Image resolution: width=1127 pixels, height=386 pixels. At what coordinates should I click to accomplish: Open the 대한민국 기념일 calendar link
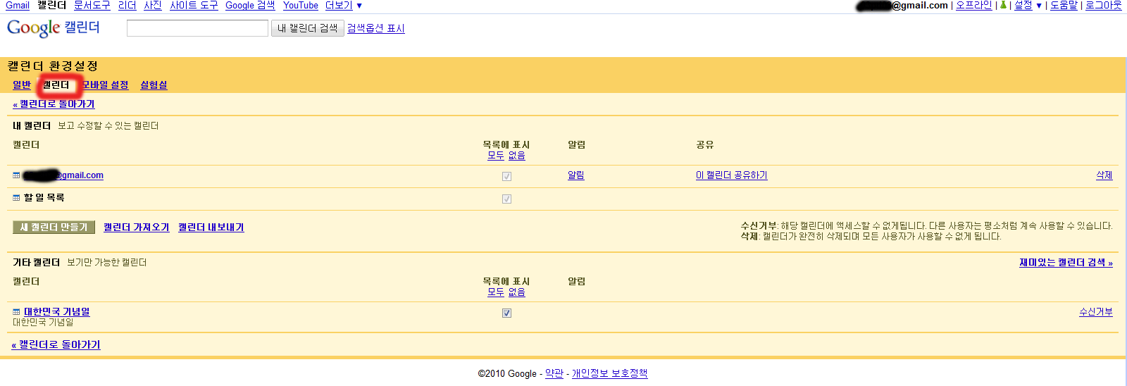click(57, 311)
